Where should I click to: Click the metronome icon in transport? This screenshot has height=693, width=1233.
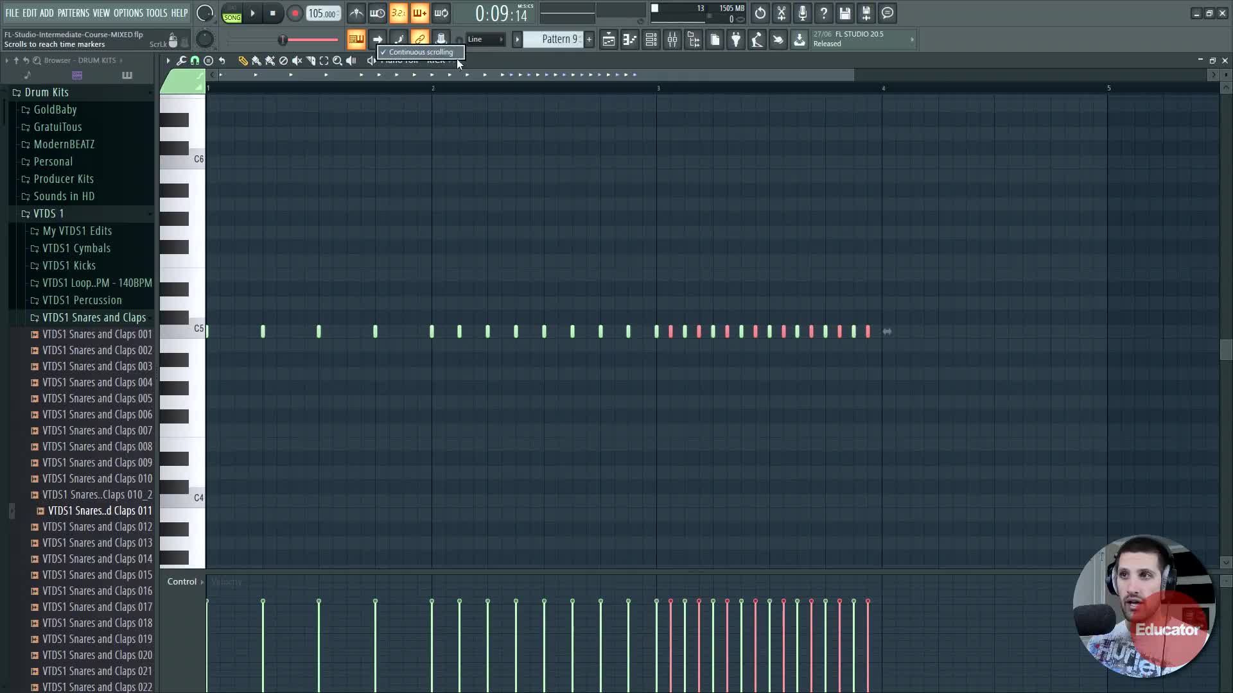356,13
